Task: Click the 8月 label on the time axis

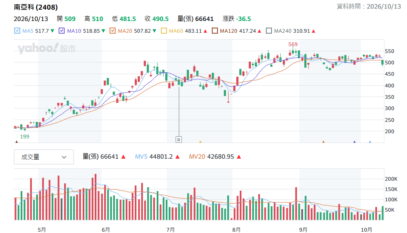Action: (236, 230)
